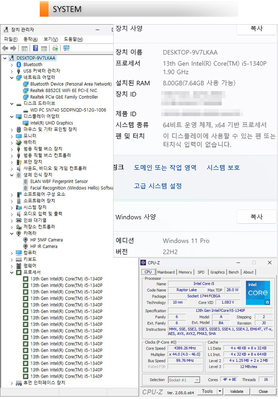The image size is (278, 399).
Task: Open the 고급 시스템 설정 link
Action: 158,186
